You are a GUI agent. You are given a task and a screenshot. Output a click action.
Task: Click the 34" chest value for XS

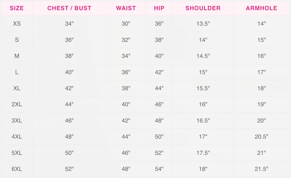point(69,24)
